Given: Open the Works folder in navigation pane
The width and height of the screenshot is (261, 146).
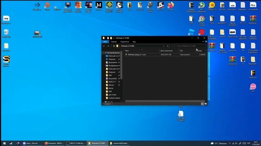Looking at the screenshot, I should point(111,88).
